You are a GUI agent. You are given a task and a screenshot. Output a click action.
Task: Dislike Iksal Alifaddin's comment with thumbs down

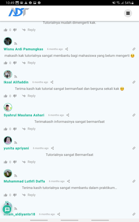pos(15,96)
